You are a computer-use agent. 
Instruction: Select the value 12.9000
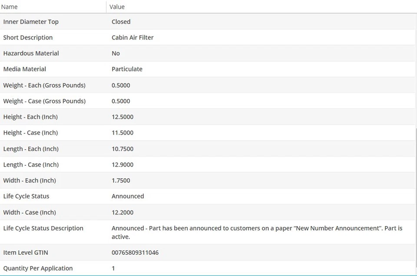point(122,164)
